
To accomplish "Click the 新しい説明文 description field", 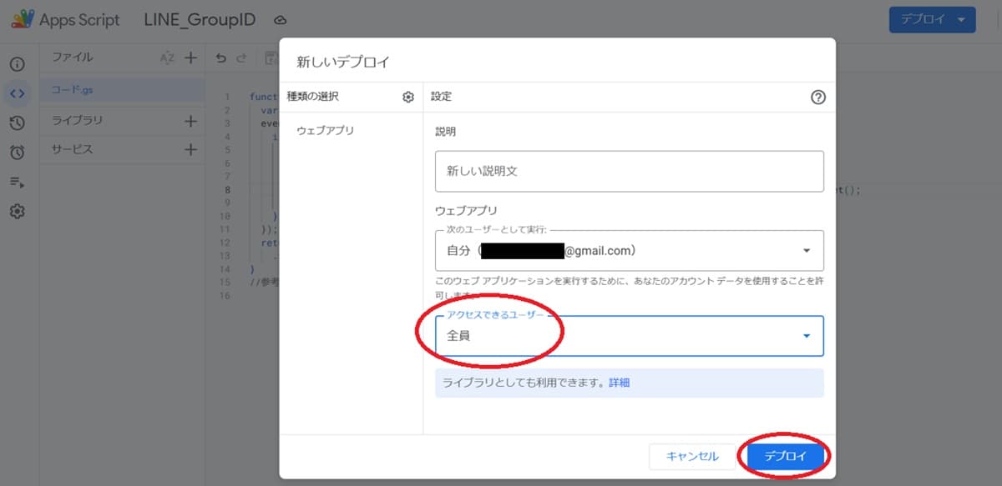I will point(629,171).
